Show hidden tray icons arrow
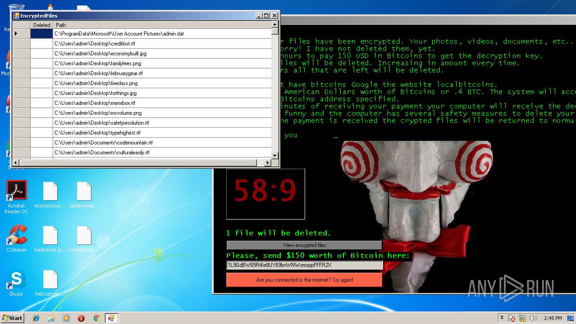Image resolution: width=576 pixels, height=324 pixels. [502, 318]
